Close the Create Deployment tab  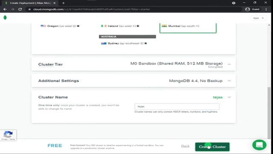click(x=54, y=3)
